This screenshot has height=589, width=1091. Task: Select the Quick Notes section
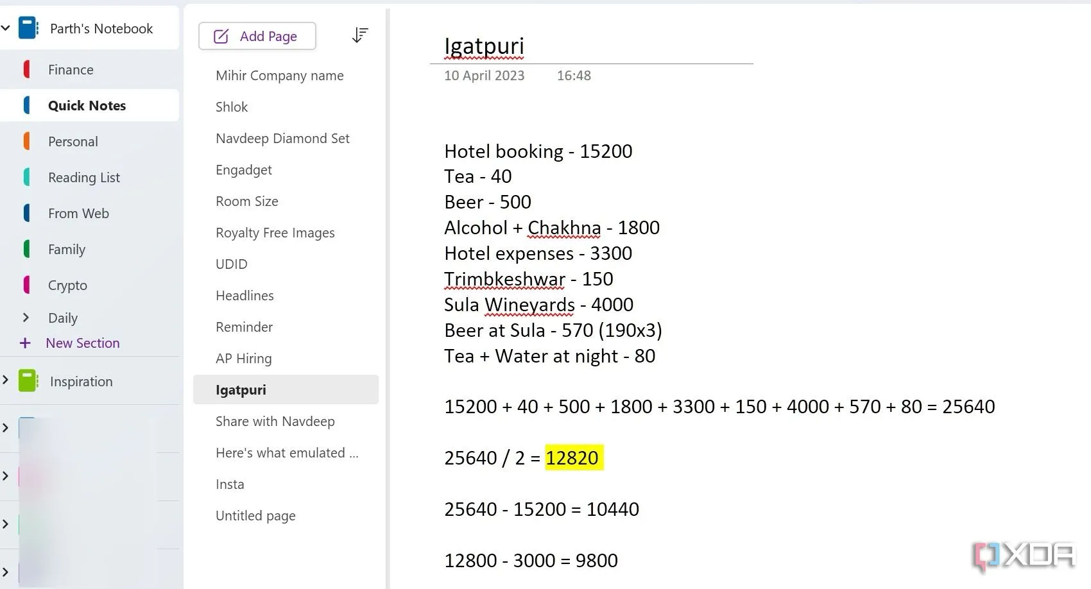(90, 105)
